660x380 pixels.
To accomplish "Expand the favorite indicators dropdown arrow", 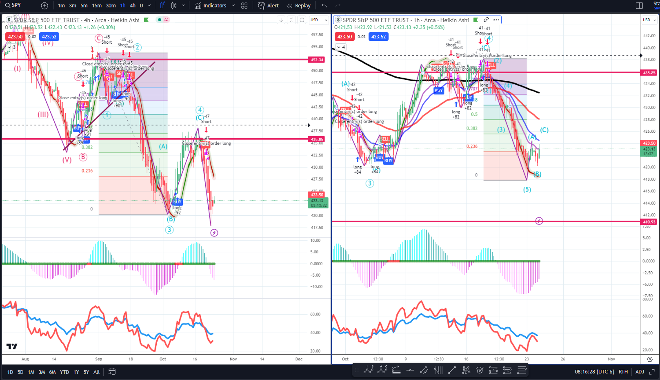I will pyautogui.click(x=233, y=6).
